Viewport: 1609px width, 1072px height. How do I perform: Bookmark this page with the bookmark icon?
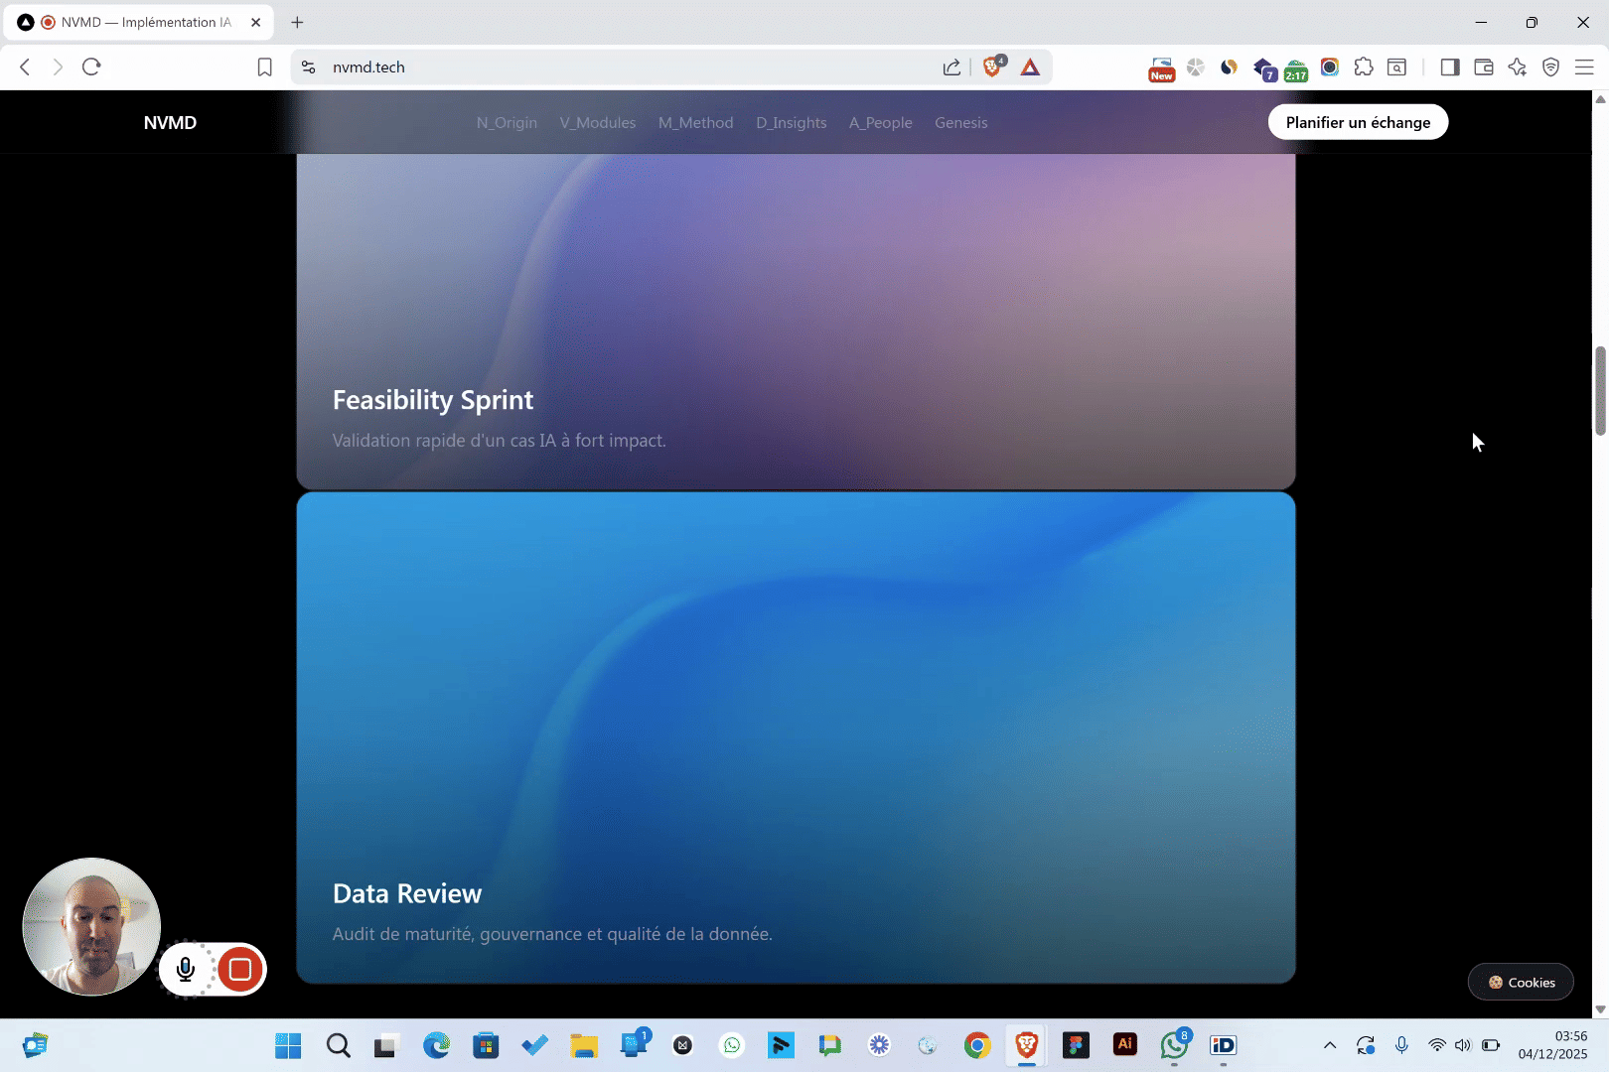pos(264,67)
